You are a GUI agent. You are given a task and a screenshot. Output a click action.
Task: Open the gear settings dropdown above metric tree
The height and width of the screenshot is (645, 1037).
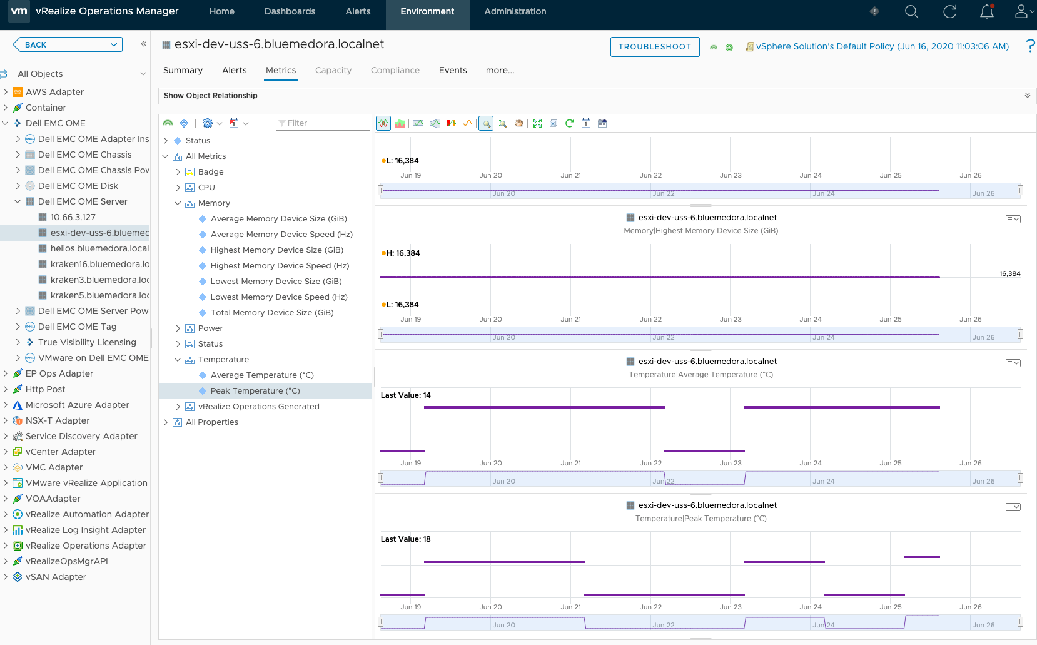[212, 123]
